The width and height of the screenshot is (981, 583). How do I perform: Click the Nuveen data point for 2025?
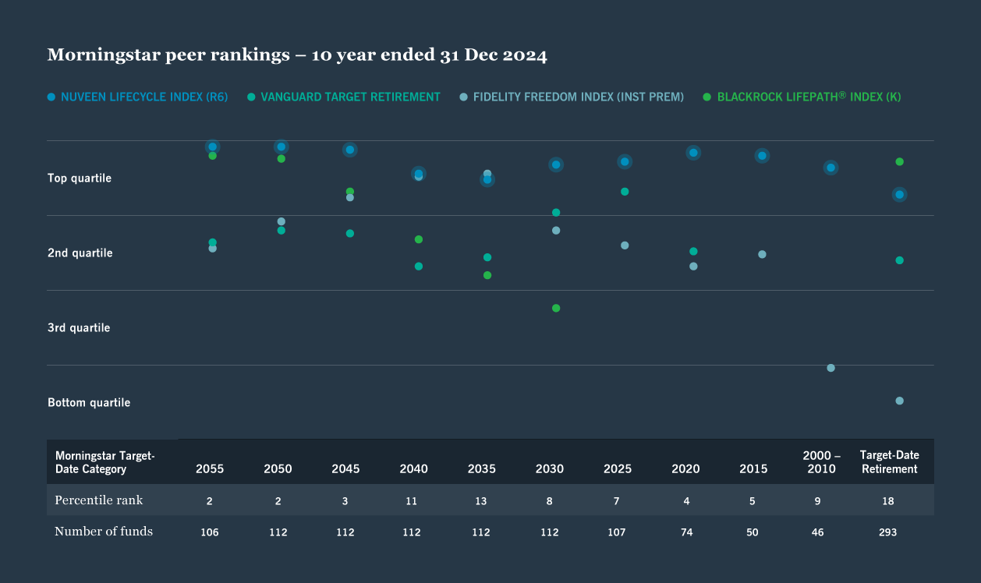(x=625, y=161)
